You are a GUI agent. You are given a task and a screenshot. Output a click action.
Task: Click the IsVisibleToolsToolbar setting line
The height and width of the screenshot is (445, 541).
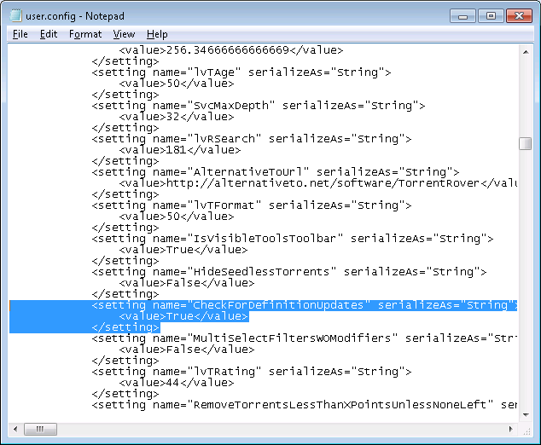coord(292,239)
